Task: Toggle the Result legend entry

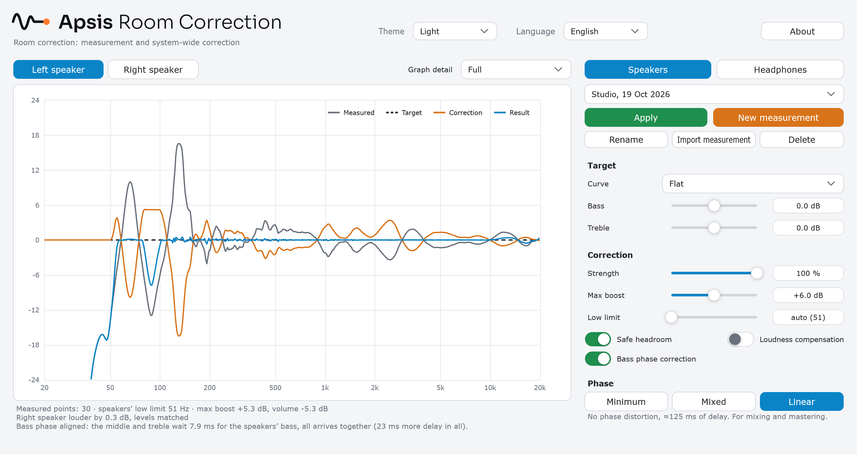Action: point(512,113)
